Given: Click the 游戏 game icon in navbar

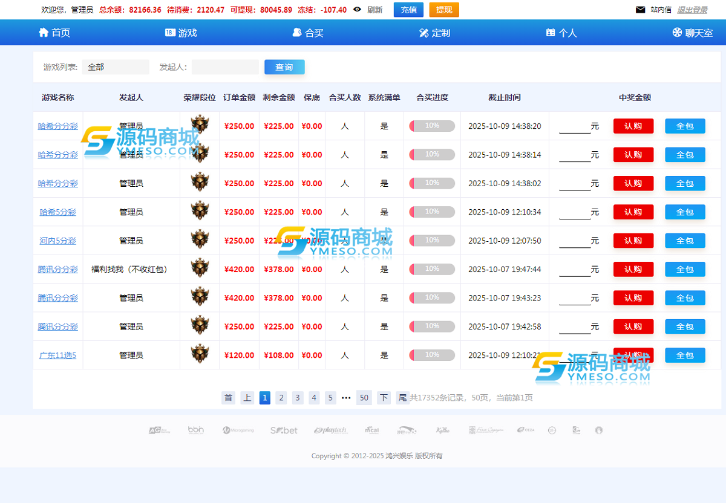Looking at the screenshot, I should point(170,33).
